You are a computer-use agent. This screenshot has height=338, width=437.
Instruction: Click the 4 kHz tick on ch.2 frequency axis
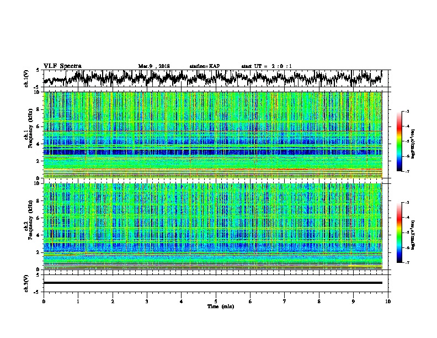(38, 235)
